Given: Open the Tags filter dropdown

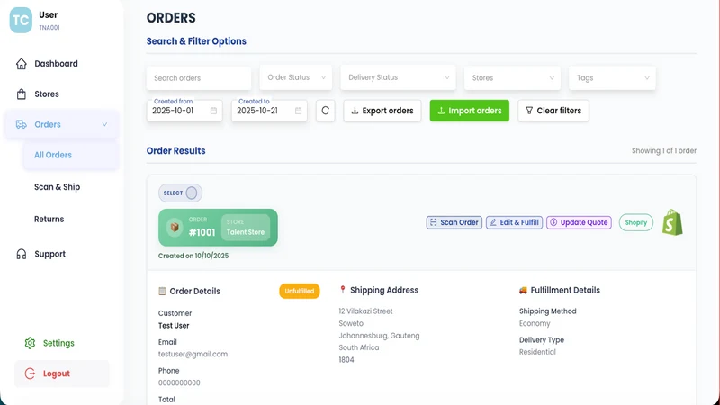Looking at the screenshot, I should pos(612,78).
